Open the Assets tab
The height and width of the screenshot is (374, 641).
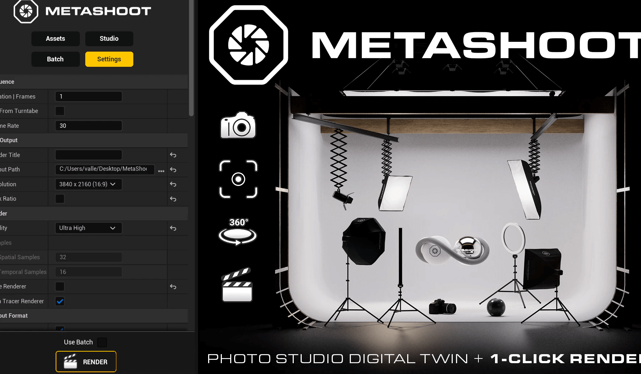tap(55, 39)
